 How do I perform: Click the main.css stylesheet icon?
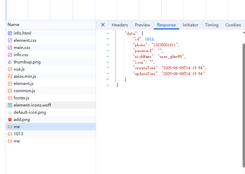pos(10,48)
